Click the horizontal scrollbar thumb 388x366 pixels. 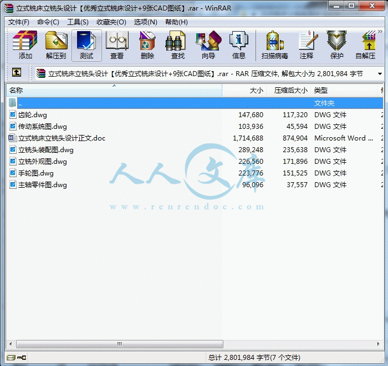[120, 344]
